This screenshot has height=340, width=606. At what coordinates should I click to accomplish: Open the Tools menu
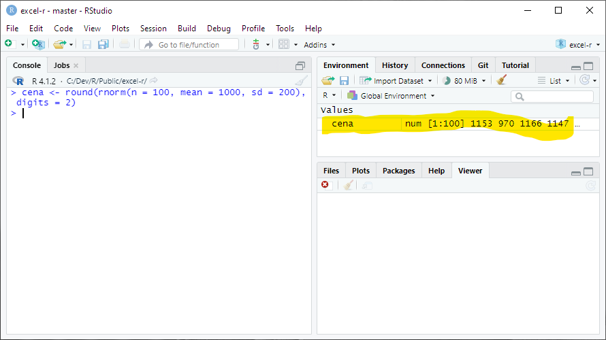(x=285, y=29)
